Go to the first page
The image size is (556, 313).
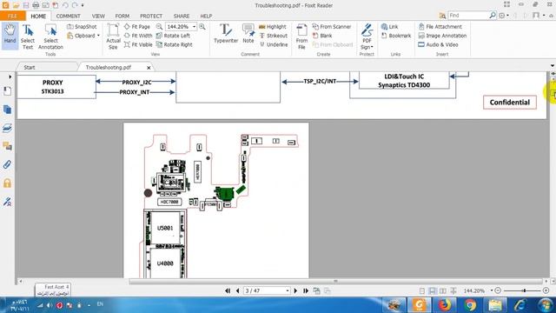pyautogui.click(x=228, y=290)
